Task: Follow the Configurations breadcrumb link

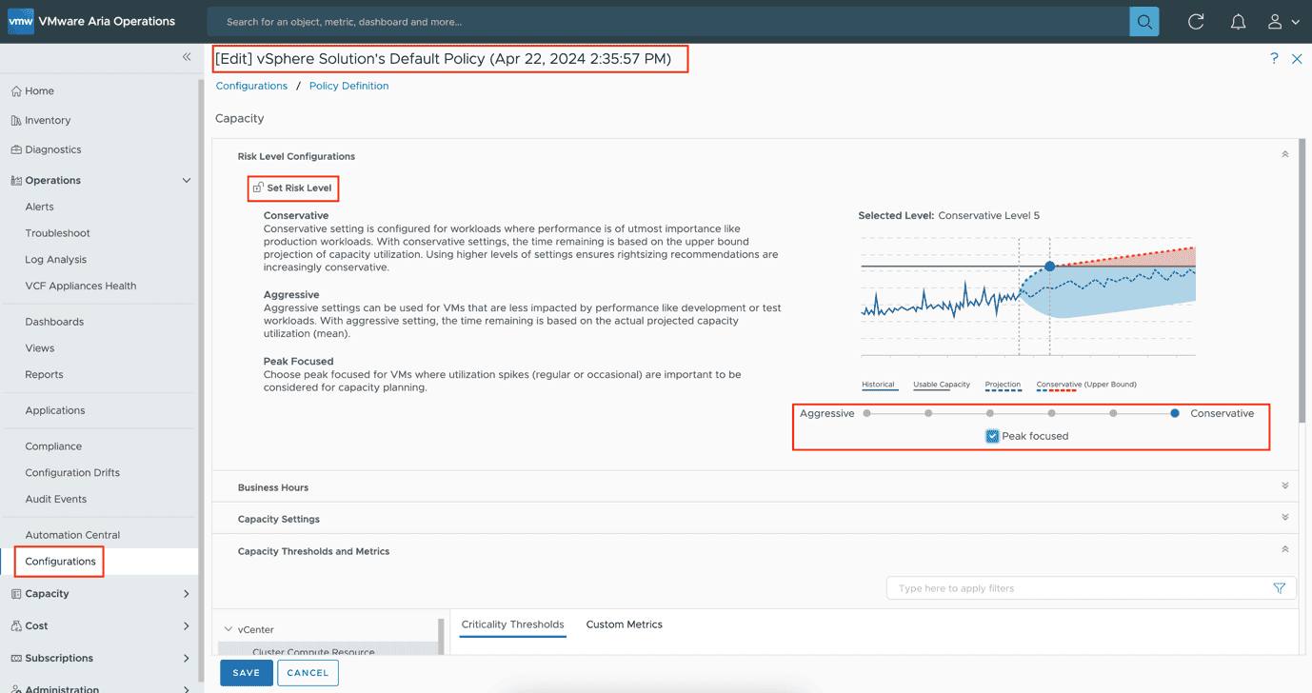Action: [x=251, y=86]
